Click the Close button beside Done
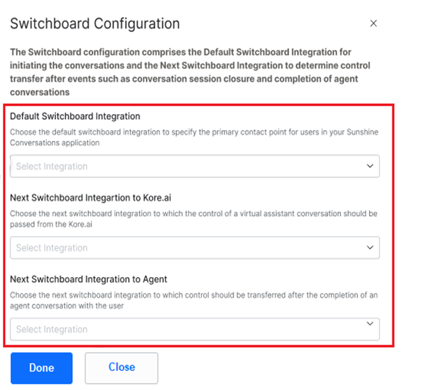 click(x=121, y=367)
